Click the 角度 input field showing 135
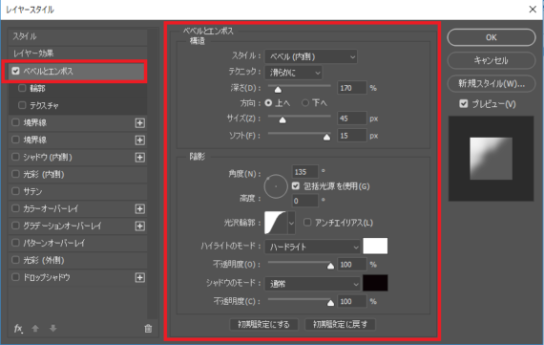544x345 pixels. [305, 172]
